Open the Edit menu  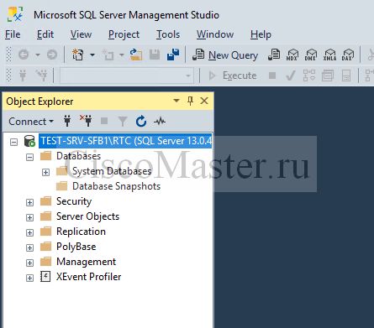pyautogui.click(x=45, y=34)
